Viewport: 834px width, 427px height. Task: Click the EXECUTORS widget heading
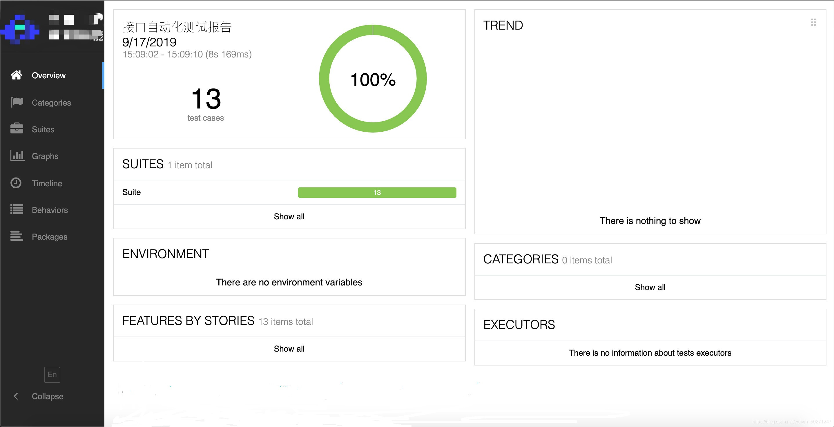519,325
